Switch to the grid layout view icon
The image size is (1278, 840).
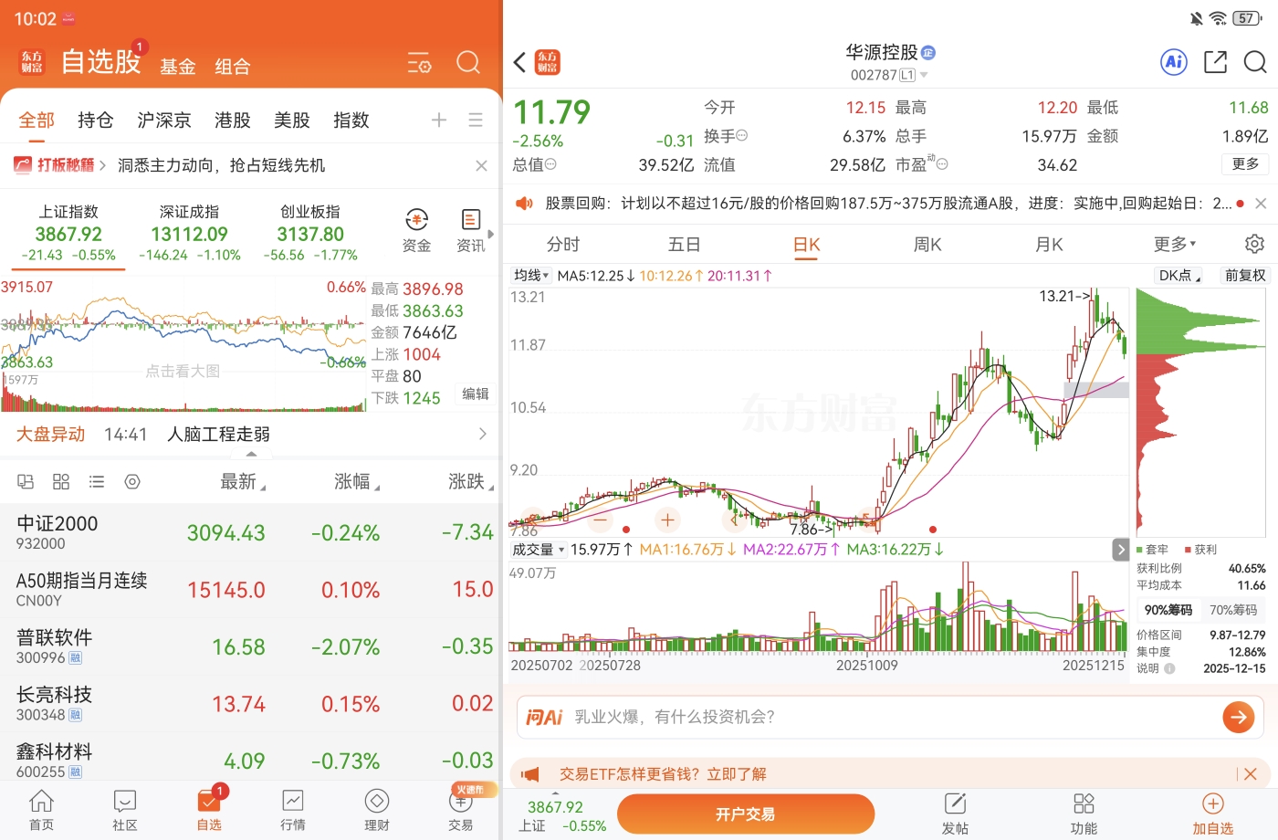pos(61,481)
